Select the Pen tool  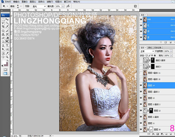(3, 46)
